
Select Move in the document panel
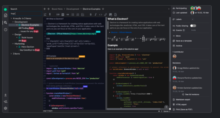[178, 36]
